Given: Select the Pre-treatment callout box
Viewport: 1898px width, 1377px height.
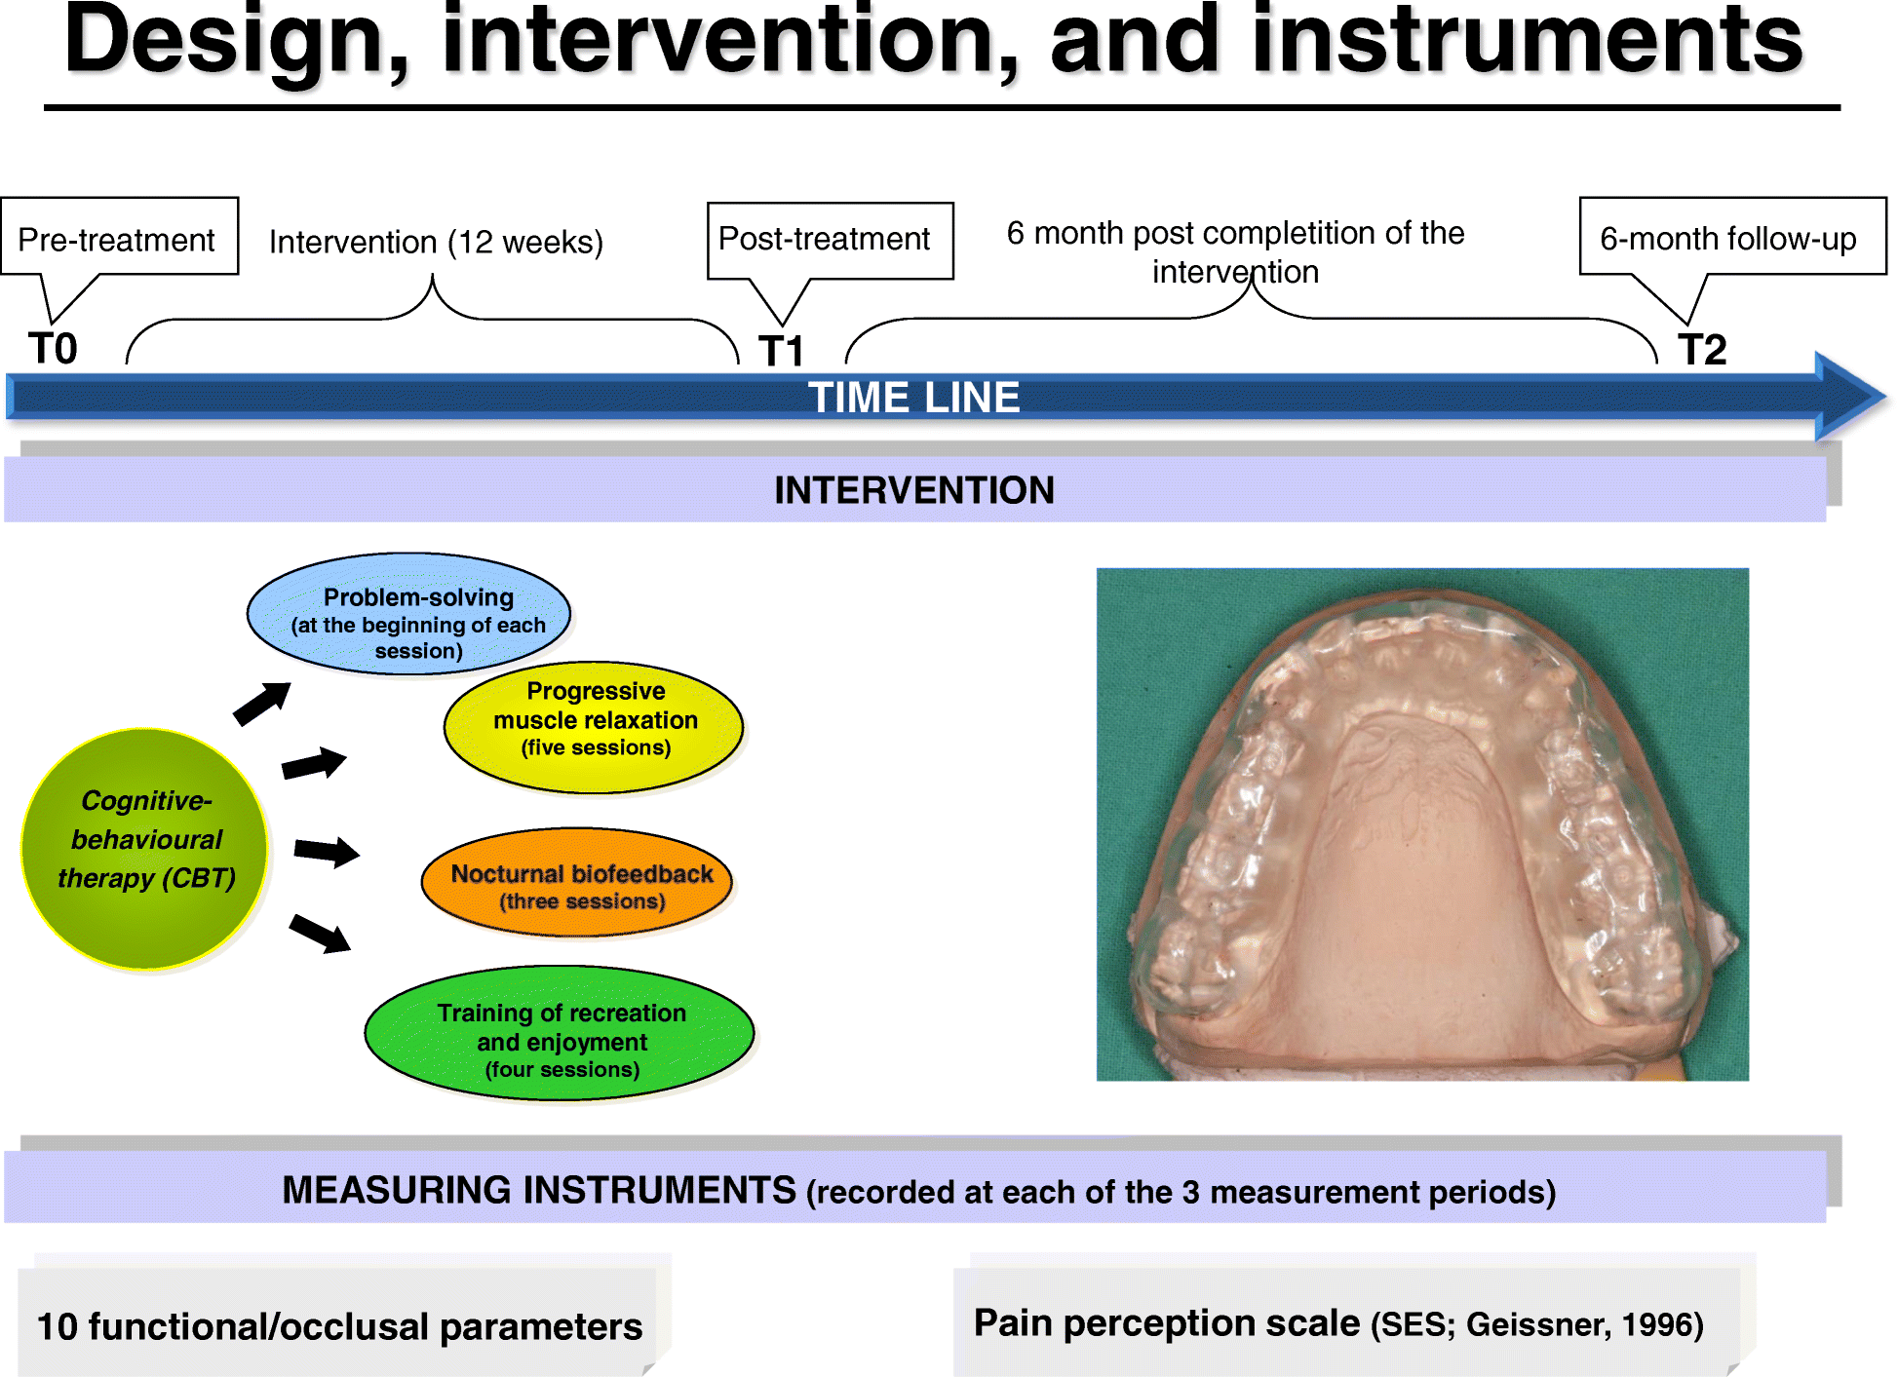Looking at the screenshot, I should coord(120,237).
